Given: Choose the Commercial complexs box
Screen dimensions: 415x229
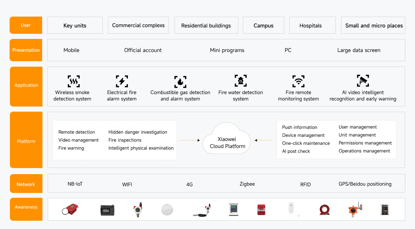Looking at the screenshot, I should [138, 25].
